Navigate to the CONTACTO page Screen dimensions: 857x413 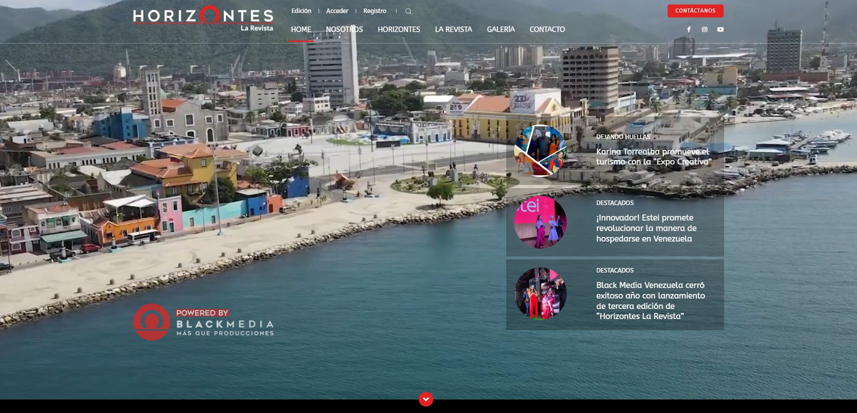(x=547, y=29)
